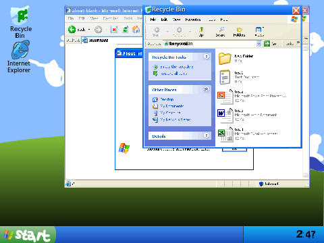The height and width of the screenshot is (243, 324).
Task: Click the green Back arrow in Internet Explorer
Action: click(72, 29)
